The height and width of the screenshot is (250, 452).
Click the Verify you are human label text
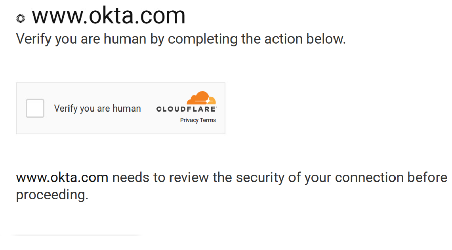pyautogui.click(x=97, y=108)
